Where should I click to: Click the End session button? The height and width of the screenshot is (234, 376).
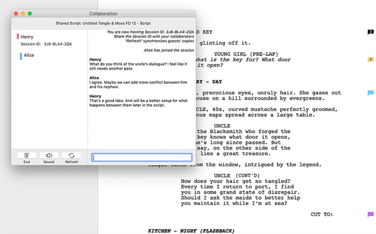[27, 155]
